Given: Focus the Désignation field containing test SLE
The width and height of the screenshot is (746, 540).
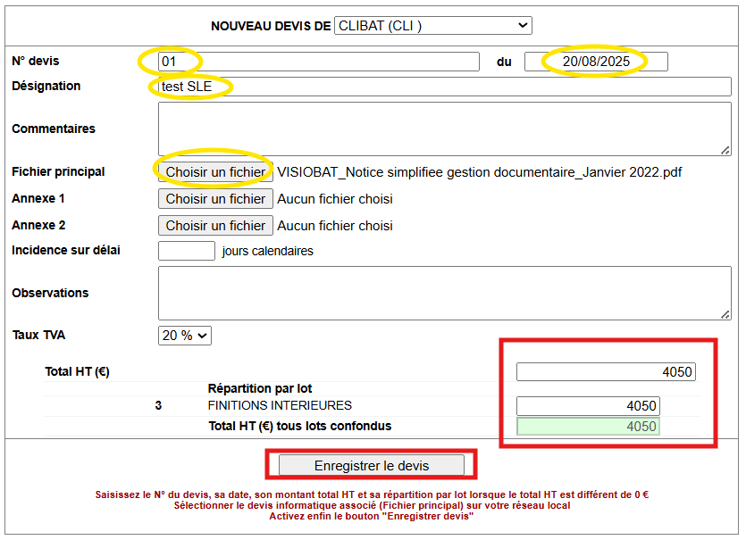Looking at the screenshot, I should 444,87.
